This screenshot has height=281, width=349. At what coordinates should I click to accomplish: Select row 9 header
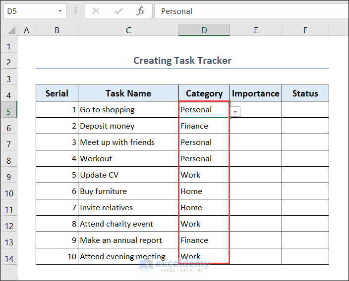point(9,175)
